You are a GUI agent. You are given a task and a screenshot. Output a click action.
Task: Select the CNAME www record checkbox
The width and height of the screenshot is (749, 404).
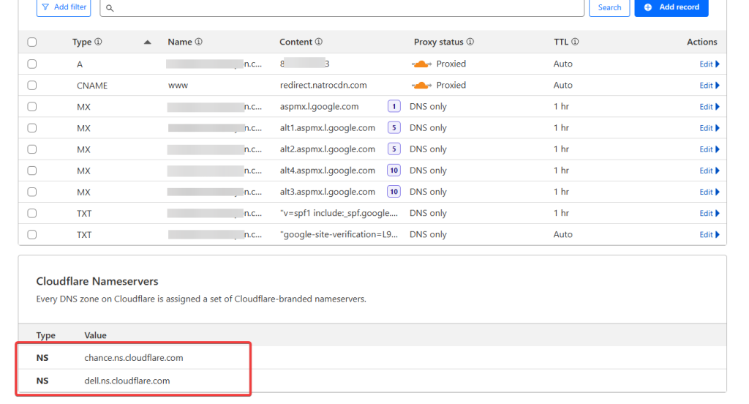pos(32,85)
